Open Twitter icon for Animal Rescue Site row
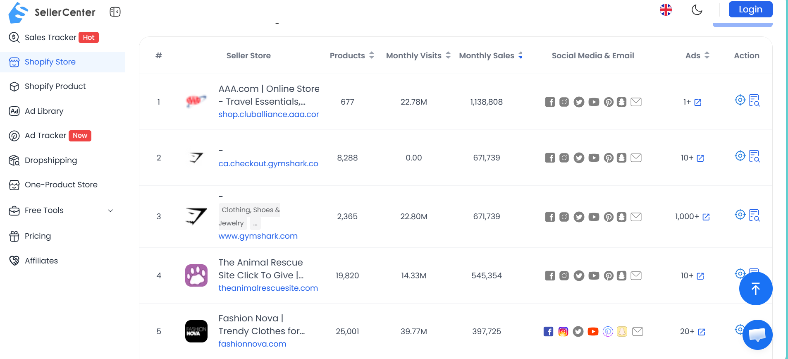 click(579, 276)
